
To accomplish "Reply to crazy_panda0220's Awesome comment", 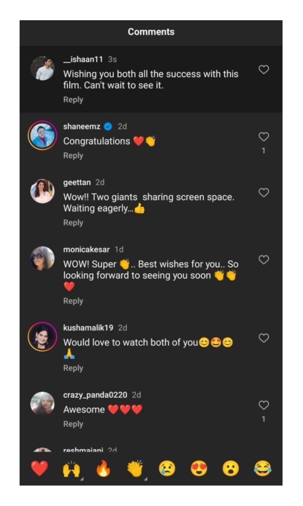I will tap(73, 424).
